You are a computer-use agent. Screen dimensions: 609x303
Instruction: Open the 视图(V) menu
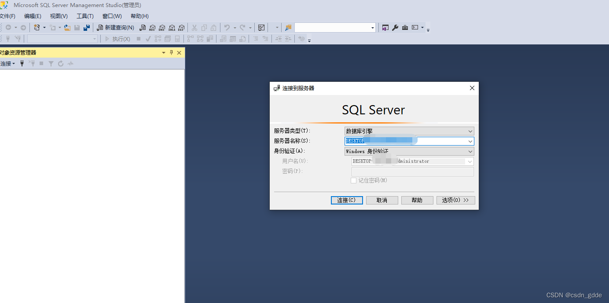[59, 16]
